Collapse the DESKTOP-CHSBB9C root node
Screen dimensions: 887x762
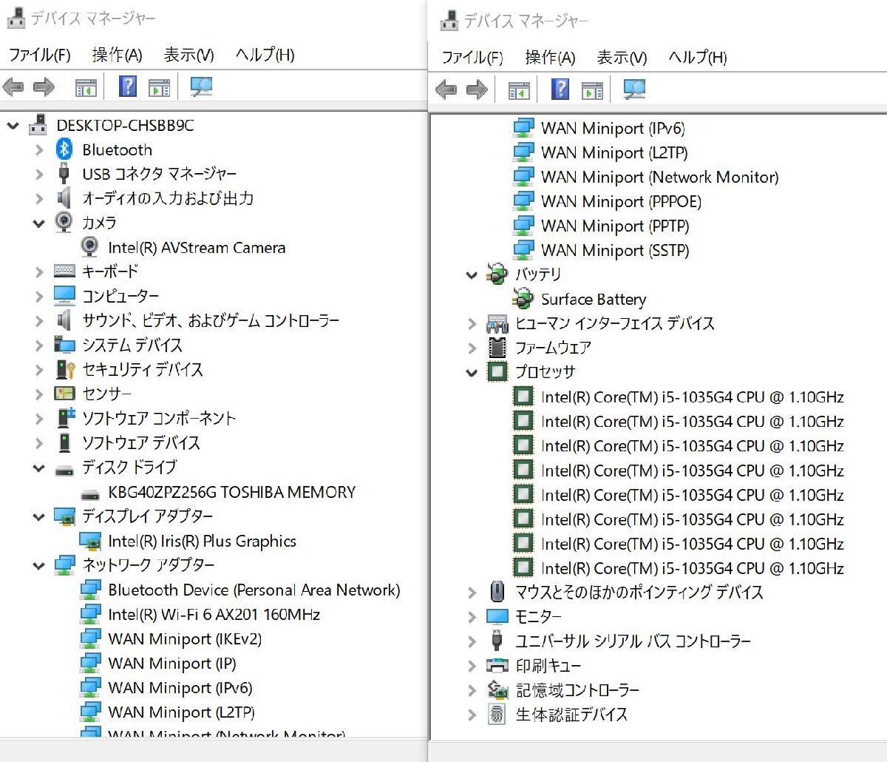pos(13,126)
